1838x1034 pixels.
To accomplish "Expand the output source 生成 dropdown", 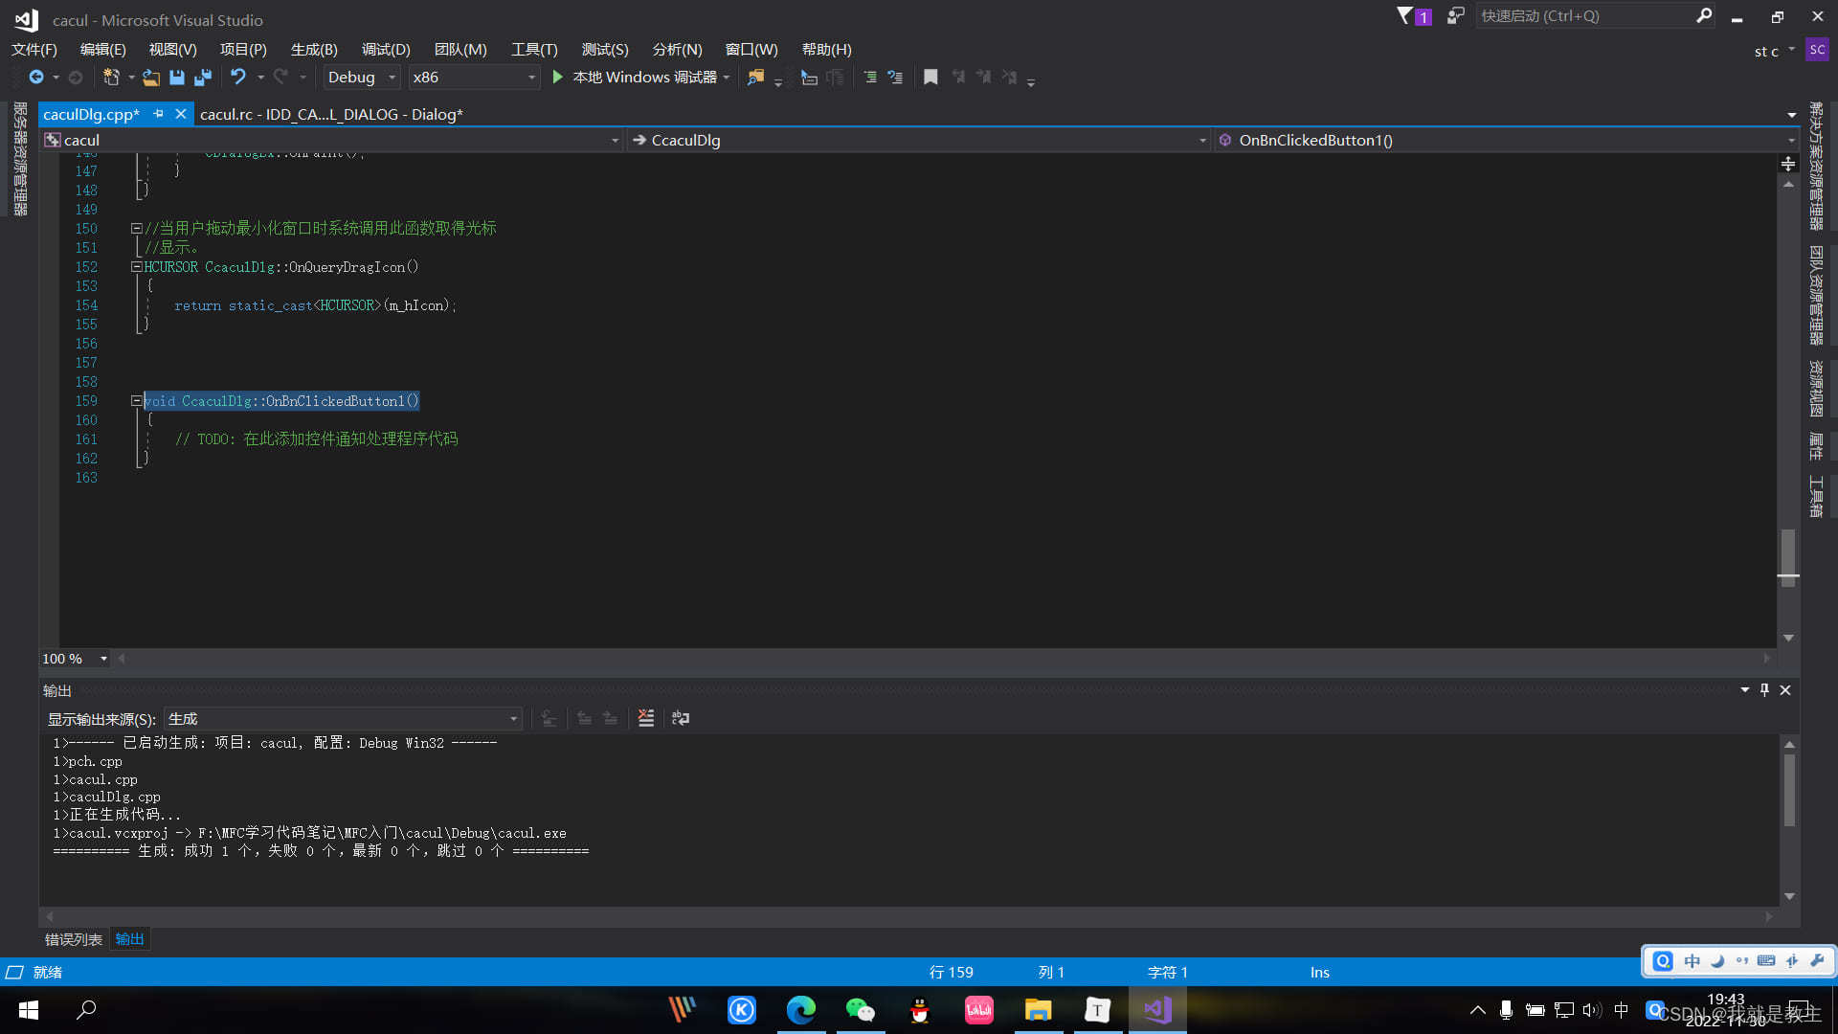I will click(x=513, y=719).
